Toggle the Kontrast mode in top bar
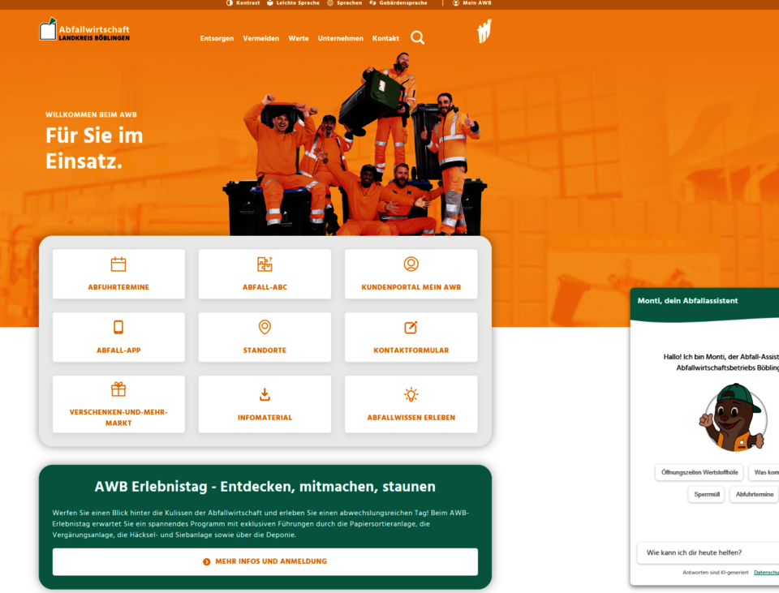Image resolution: width=779 pixels, height=593 pixels. pyautogui.click(x=243, y=3)
